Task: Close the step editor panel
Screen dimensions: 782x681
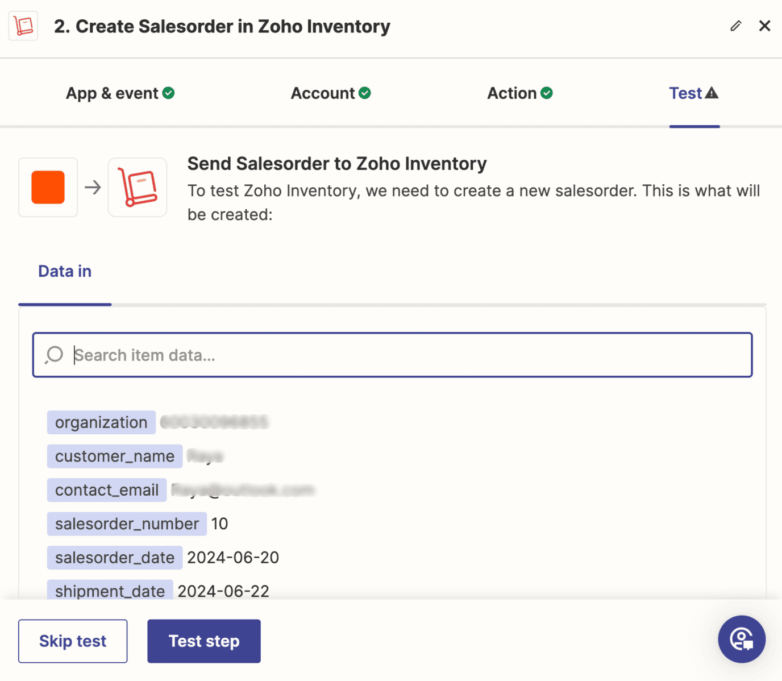Action: [x=765, y=26]
